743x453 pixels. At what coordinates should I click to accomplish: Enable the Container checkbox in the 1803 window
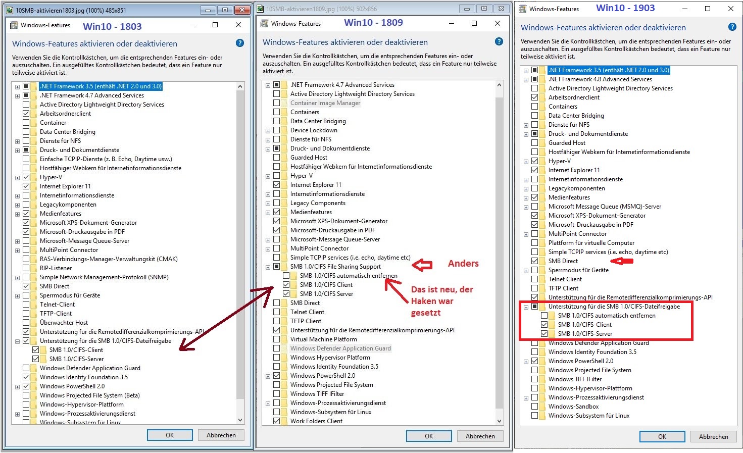[26, 123]
